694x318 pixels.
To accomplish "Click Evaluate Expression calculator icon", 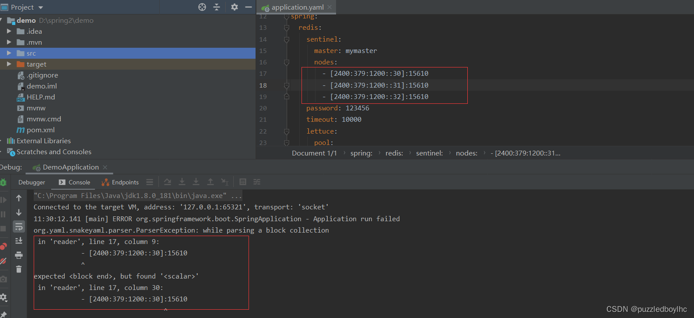I will click(243, 182).
